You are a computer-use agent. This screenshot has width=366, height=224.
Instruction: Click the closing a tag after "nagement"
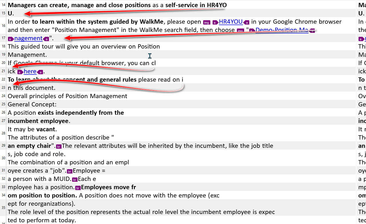46,39
